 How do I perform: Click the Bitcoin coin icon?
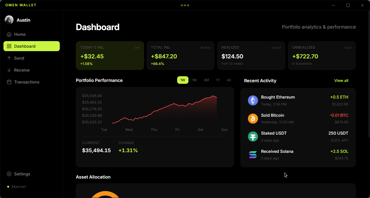[253, 119]
